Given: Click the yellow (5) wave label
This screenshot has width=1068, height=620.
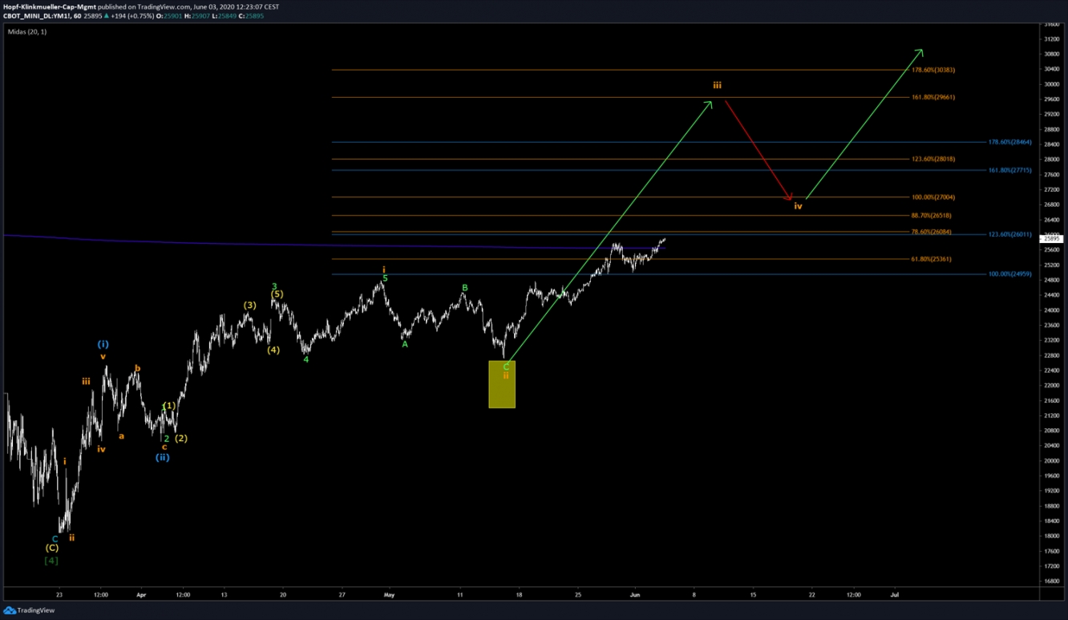Looking at the screenshot, I should (x=277, y=294).
